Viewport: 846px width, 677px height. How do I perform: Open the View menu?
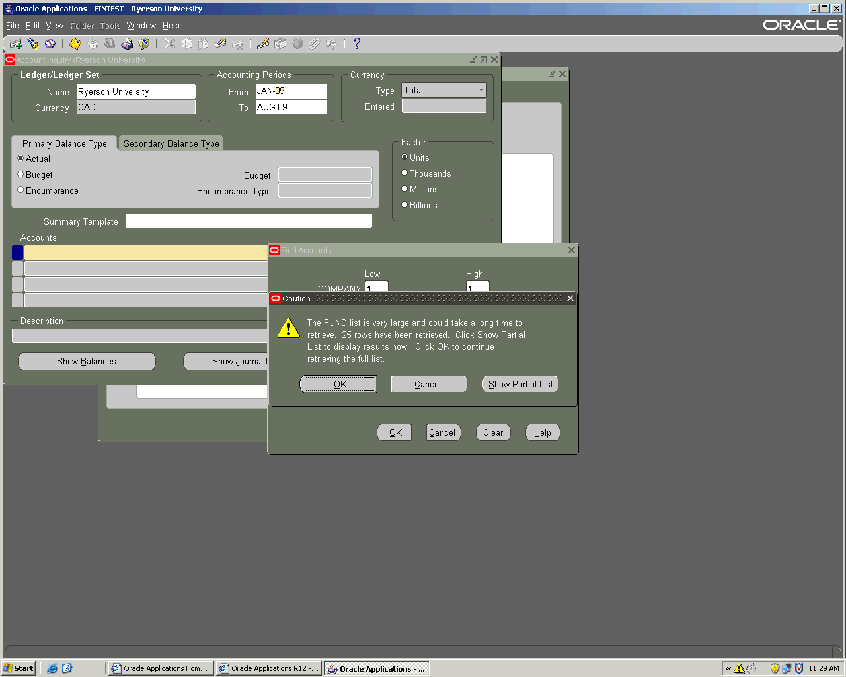(54, 26)
